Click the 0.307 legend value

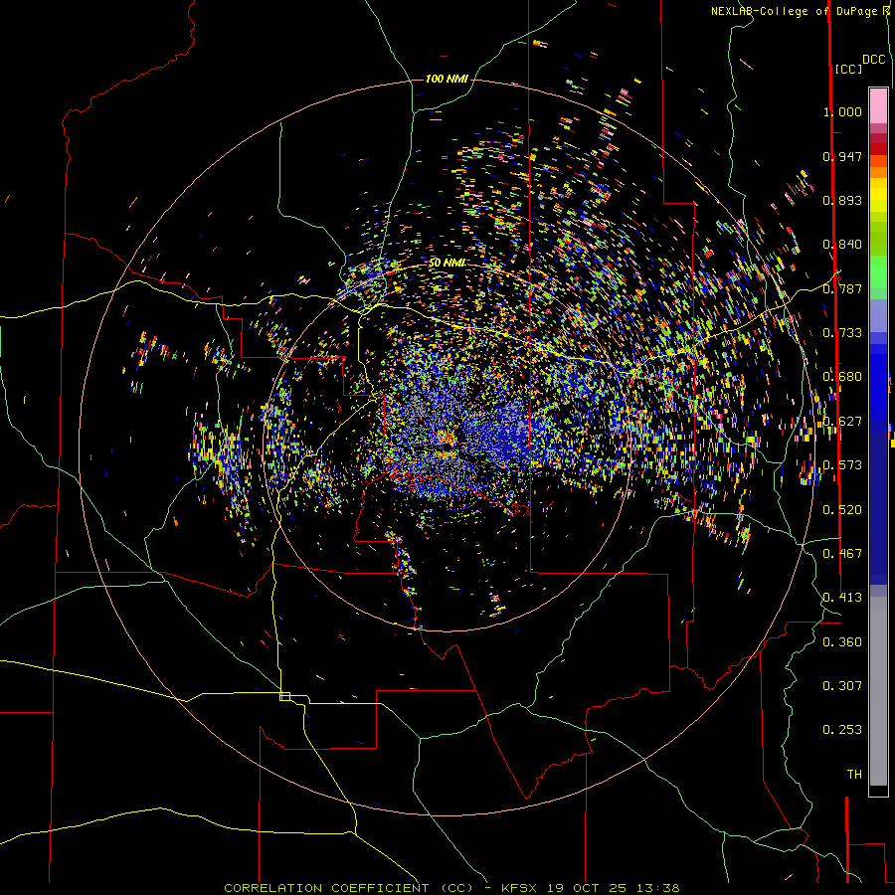(x=842, y=685)
